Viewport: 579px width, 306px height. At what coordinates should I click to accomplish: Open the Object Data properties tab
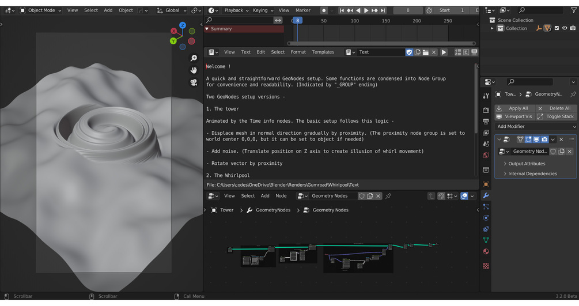[x=486, y=240]
